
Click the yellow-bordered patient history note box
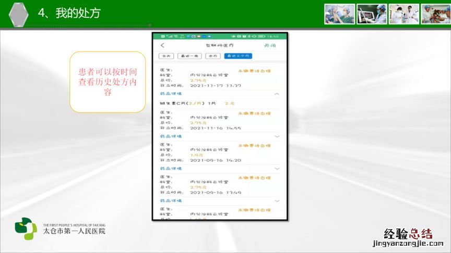tap(108, 82)
